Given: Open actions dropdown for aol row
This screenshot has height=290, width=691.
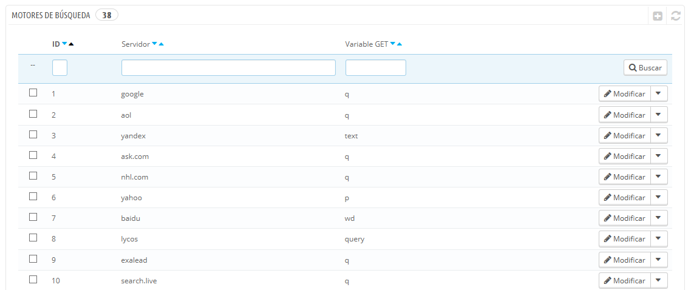Looking at the screenshot, I should 659,115.
